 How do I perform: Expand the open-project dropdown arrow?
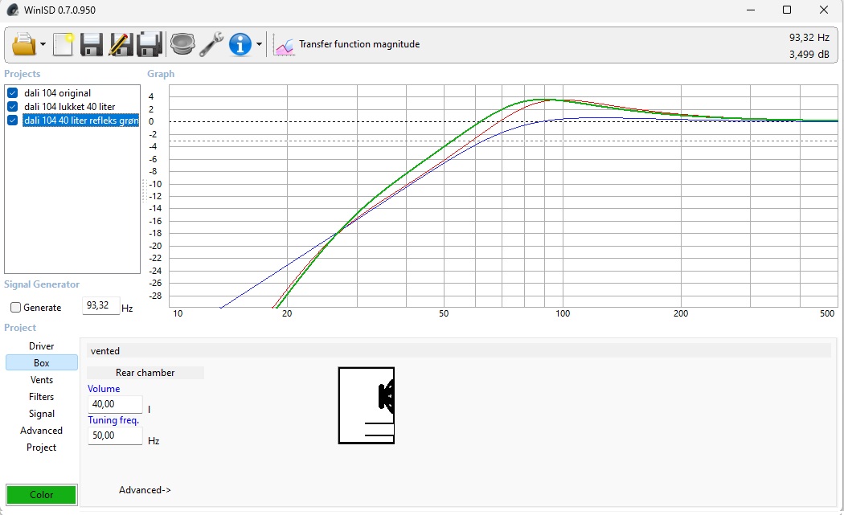43,44
